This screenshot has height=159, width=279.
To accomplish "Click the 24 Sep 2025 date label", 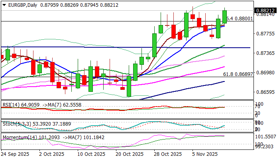I will pos(16,154).
